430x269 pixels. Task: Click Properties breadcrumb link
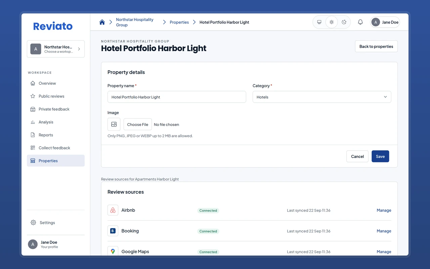(179, 22)
